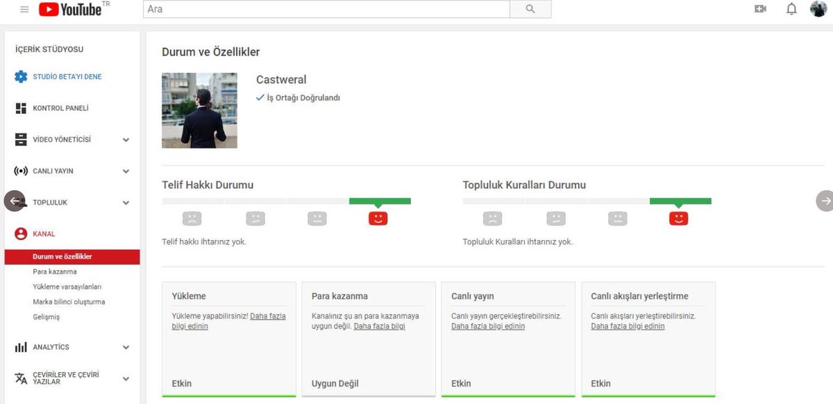Image resolution: width=833 pixels, height=404 pixels.
Task: Click Daha fazla bilgi in Para kazanma card
Action: point(380,326)
